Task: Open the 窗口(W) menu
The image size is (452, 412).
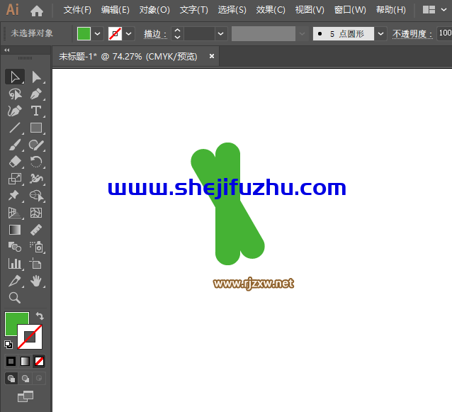Action: (x=350, y=10)
